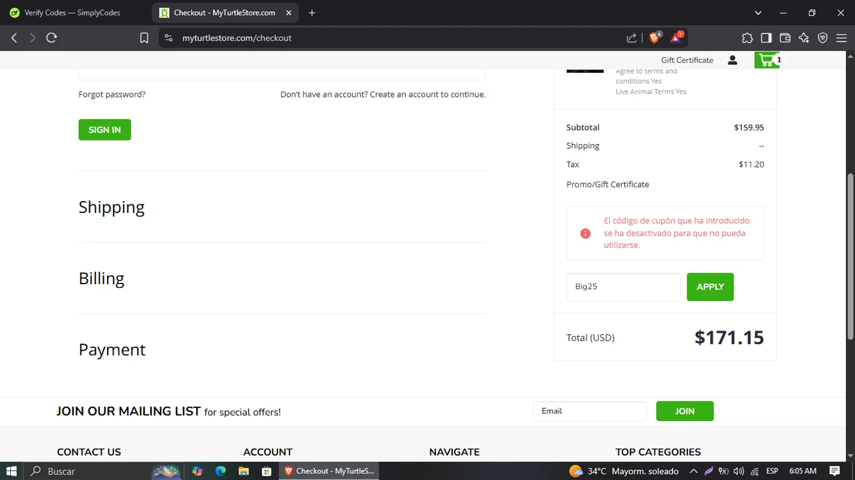855x480 pixels.
Task: Open File Explorer from the taskbar
Action: [243, 471]
